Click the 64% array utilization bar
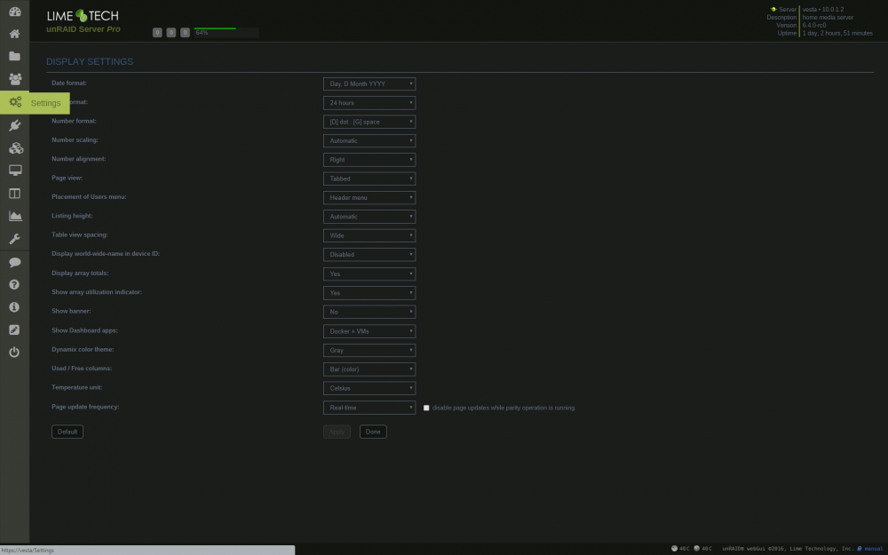This screenshot has height=555, width=888. point(226,32)
